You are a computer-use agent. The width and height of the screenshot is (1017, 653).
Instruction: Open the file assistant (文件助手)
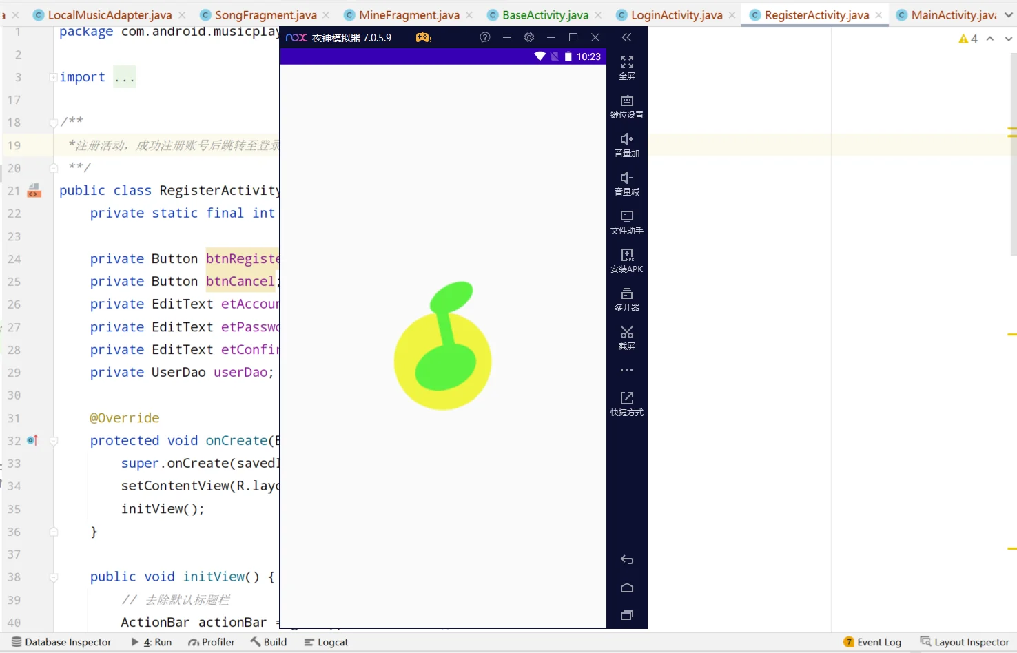(627, 222)
